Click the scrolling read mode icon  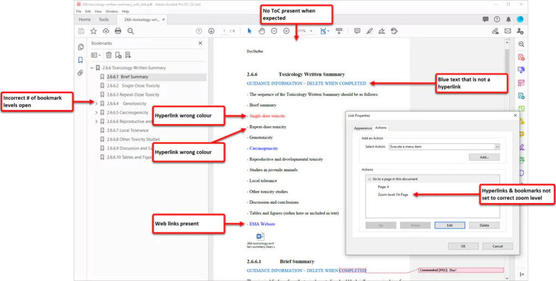(x=339, y=31)
